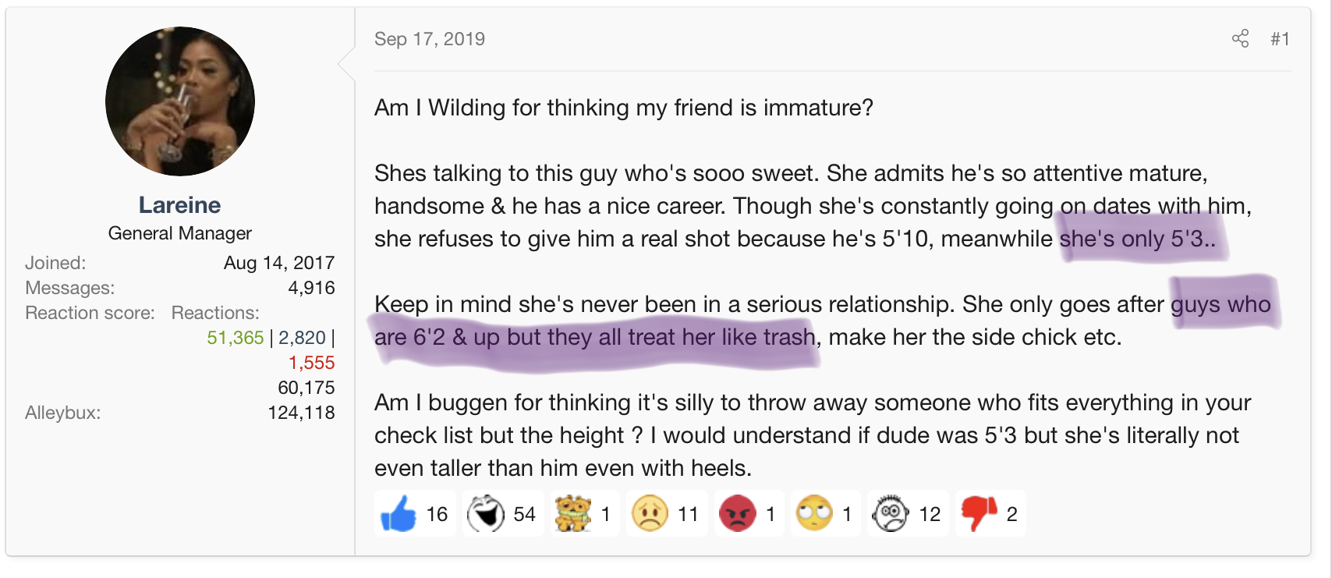This screenshot has height=578, width=1332.
Task: Click the red thumbs-down reaction icon
Action: [978, 513]
